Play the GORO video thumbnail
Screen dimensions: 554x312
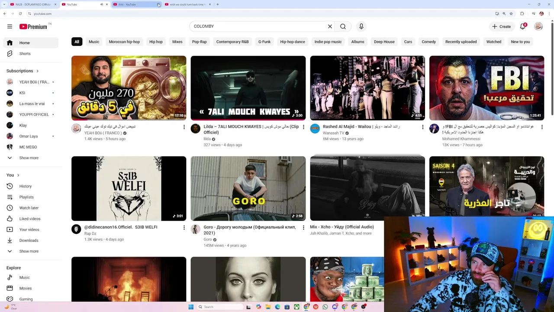click(248, 188)
